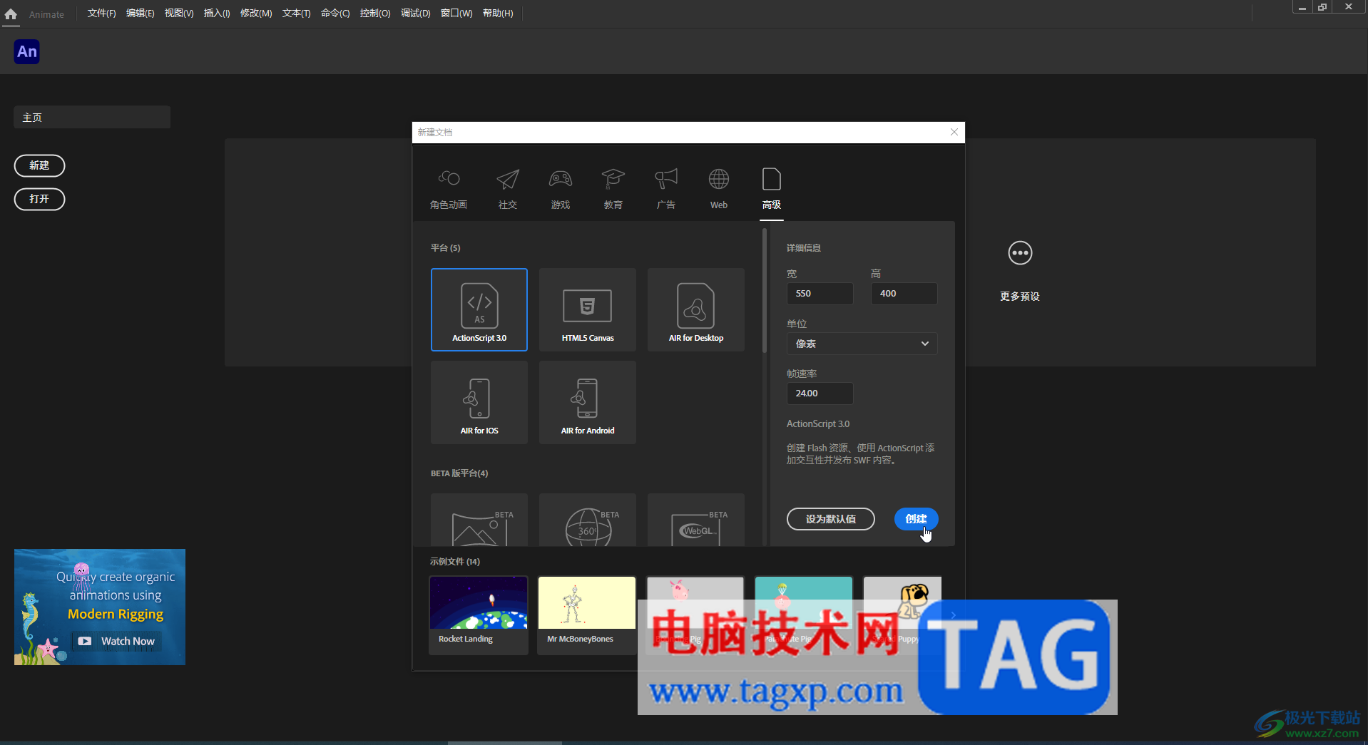Click the 打开 button on home page
This screenshot has height=745, width=1368.
39,199
